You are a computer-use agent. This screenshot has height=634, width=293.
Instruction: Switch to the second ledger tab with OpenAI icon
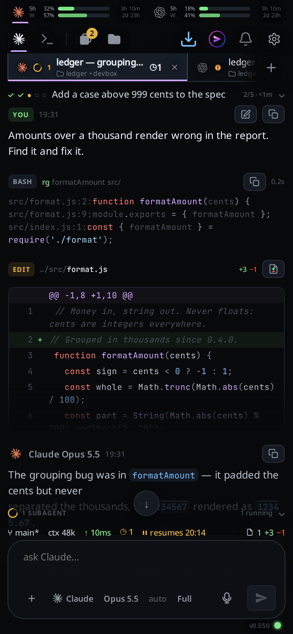click(225, 67)
